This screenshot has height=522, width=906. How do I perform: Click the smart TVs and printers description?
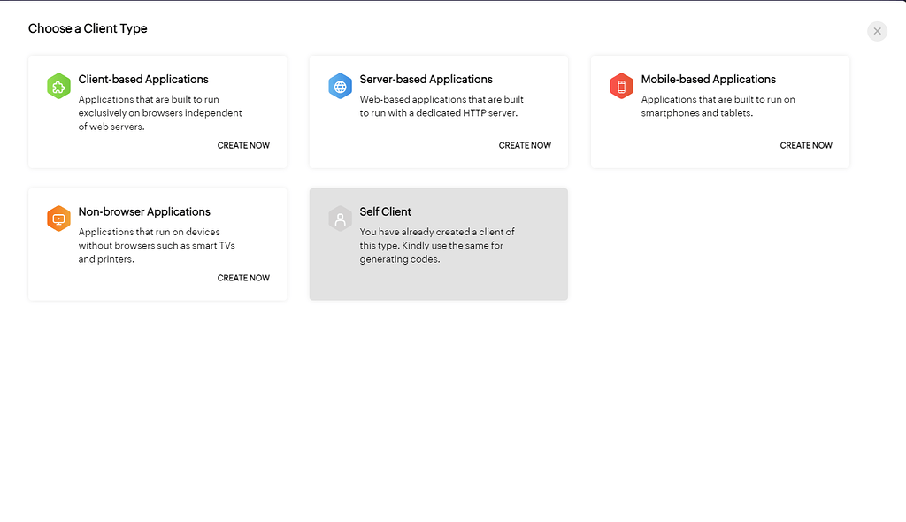pyautogui.click(x=157, y=245)
